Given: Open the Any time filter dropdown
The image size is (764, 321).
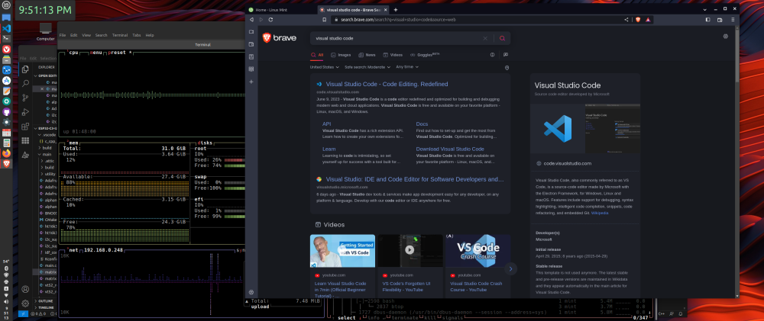Looking at the screenshot, I should pos(407,67).
